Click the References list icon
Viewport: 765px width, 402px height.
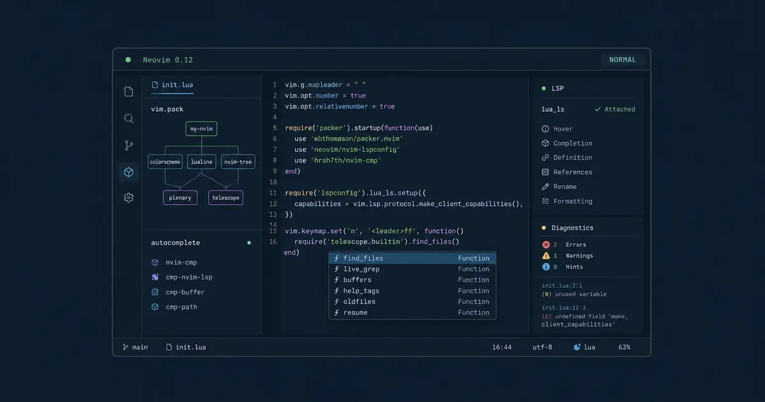pos(545,172)
